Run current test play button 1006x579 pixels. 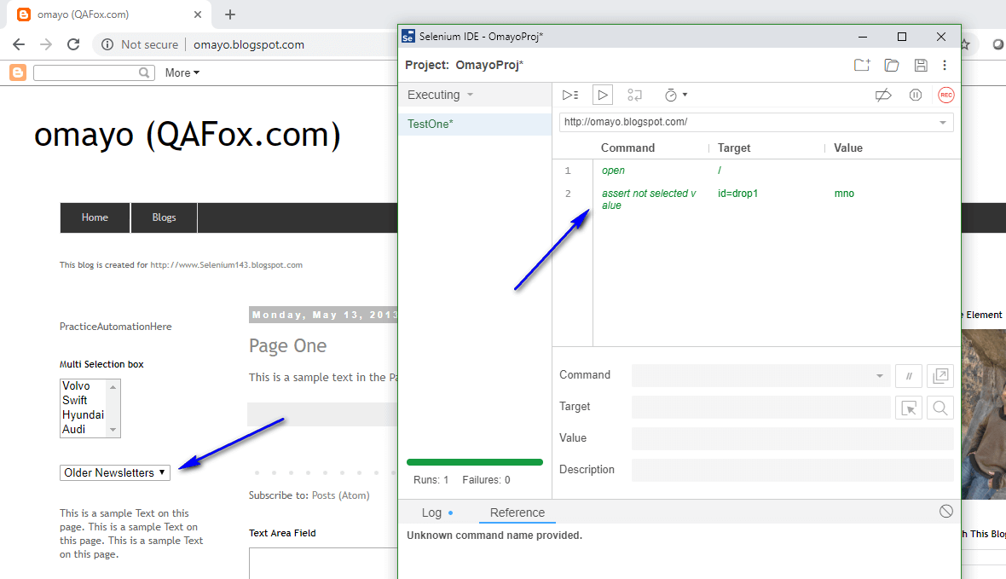pyautogui.click(x=602, y=95)
